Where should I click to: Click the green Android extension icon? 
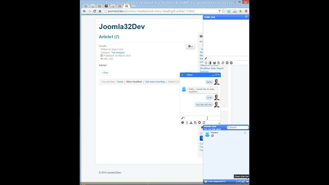[x=240, y=11]
